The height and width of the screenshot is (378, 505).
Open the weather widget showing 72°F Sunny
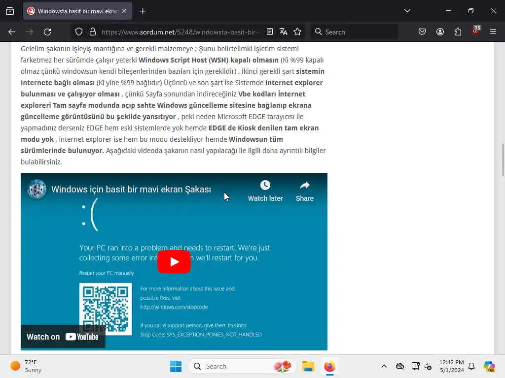pyautogui.click(x=26, y=366)
